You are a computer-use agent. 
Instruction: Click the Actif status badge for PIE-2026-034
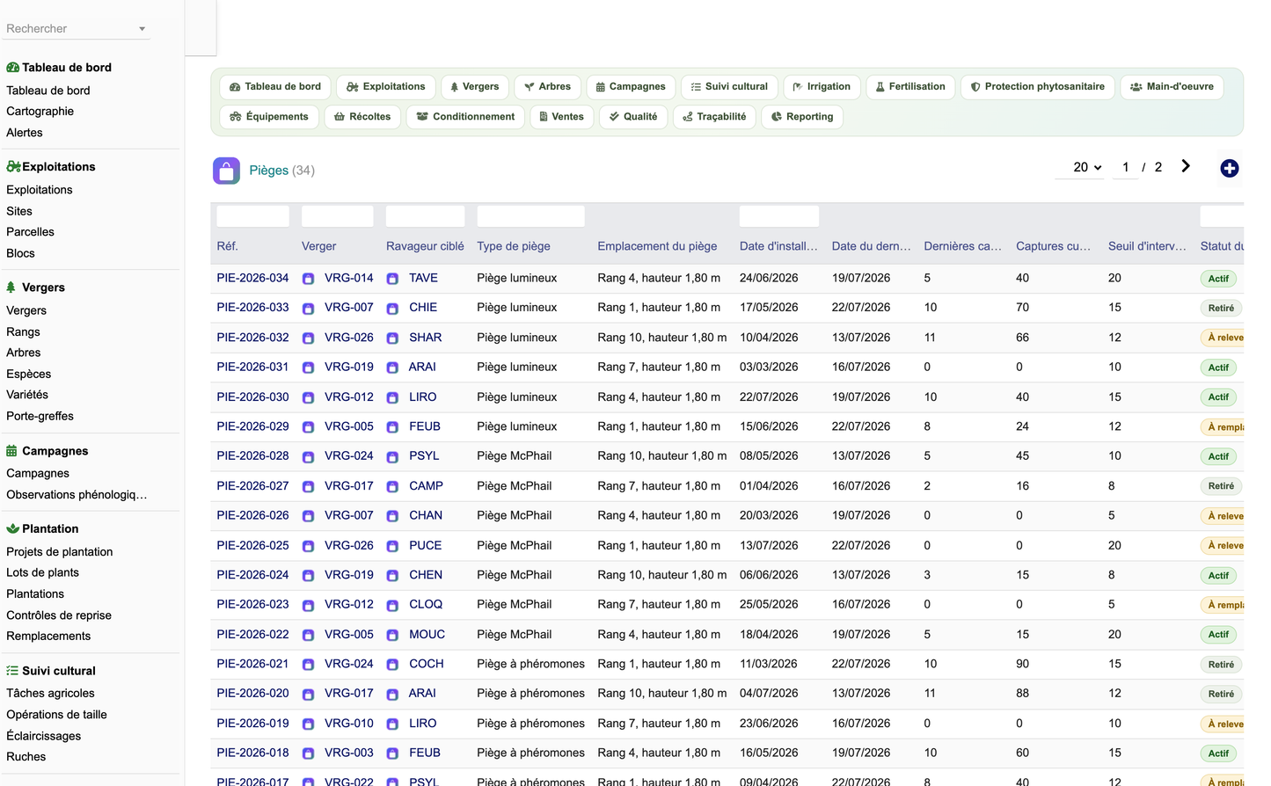point(1218,279)
